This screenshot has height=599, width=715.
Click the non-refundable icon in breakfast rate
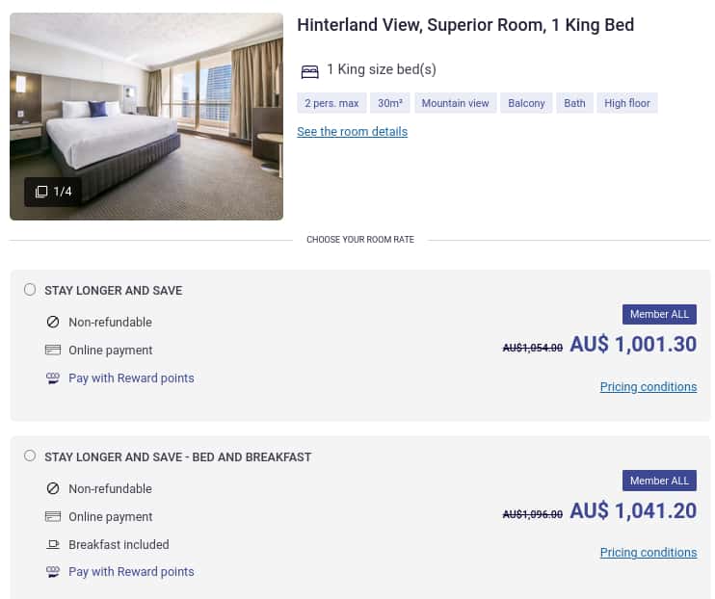pos(53,489)
